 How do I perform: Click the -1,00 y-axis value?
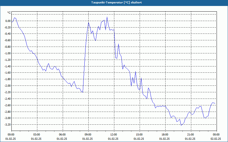8,53
